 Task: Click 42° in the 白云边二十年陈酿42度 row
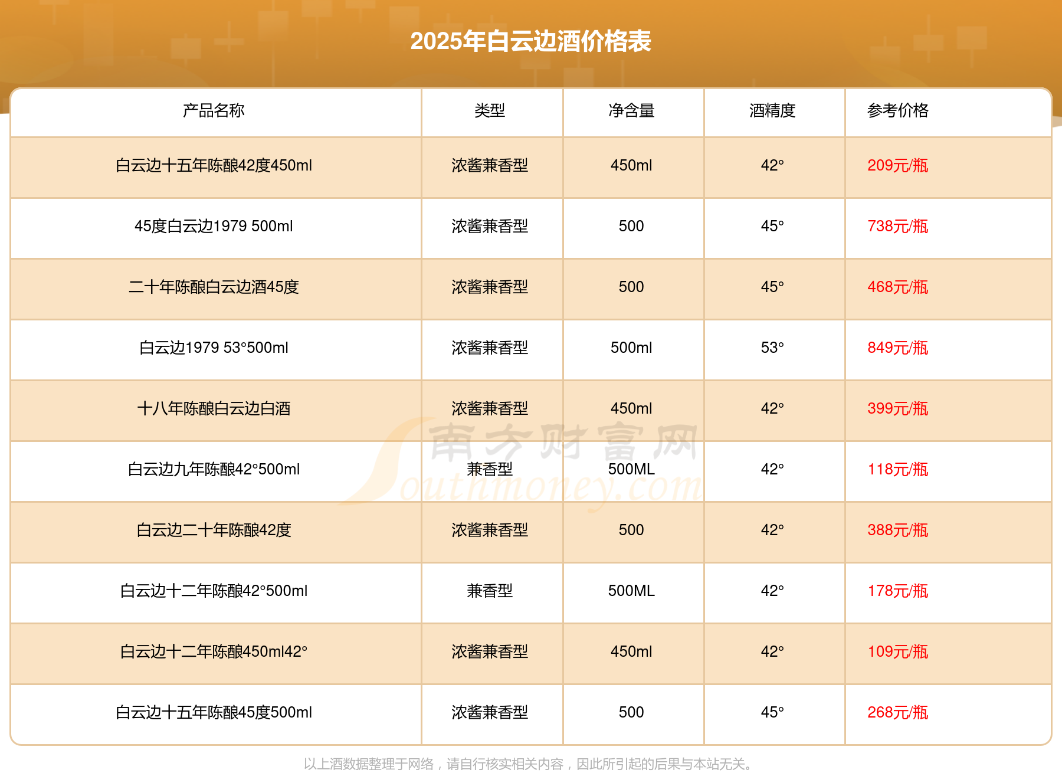click(772, 530)
